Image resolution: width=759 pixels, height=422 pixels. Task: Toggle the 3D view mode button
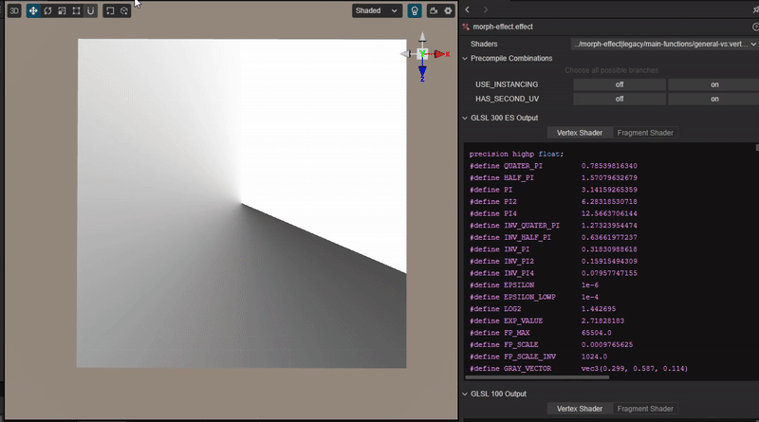coord(14,10)
